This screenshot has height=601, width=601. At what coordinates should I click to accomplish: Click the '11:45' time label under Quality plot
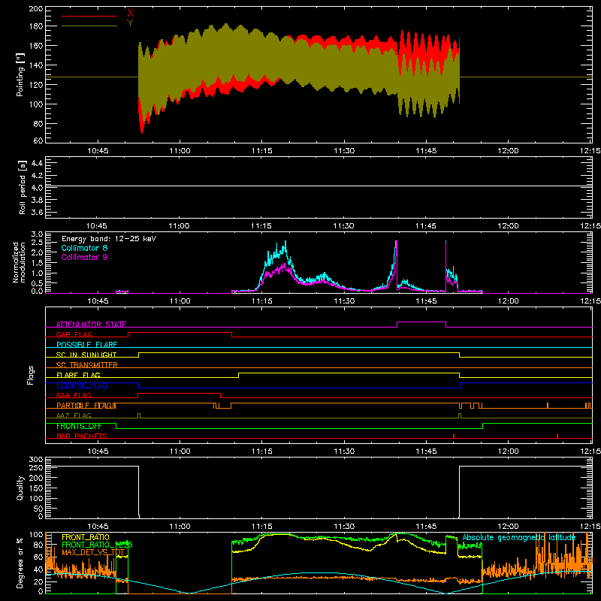click(x=426, y=527)
